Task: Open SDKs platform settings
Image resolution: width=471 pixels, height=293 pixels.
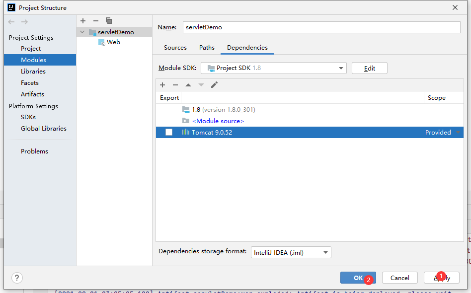Action: (28, 117)
